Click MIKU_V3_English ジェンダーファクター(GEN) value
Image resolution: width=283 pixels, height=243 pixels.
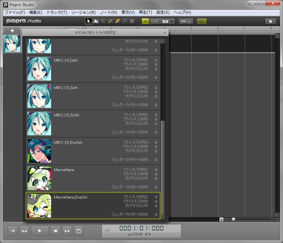[156, 160]
